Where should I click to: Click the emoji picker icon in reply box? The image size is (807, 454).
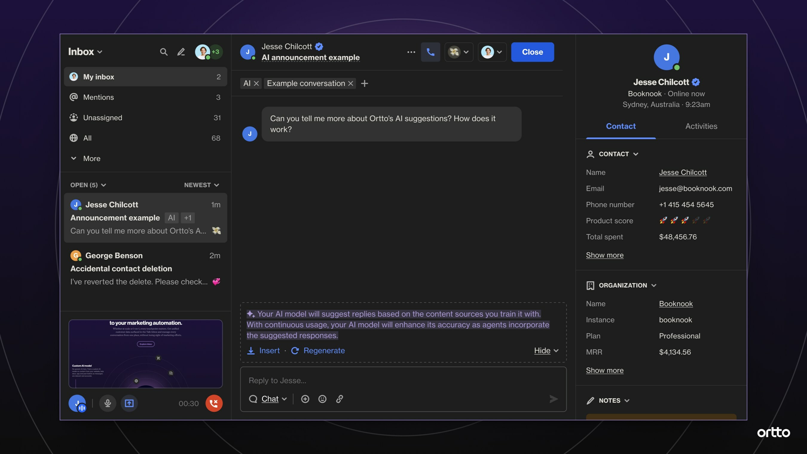(323, 399)
